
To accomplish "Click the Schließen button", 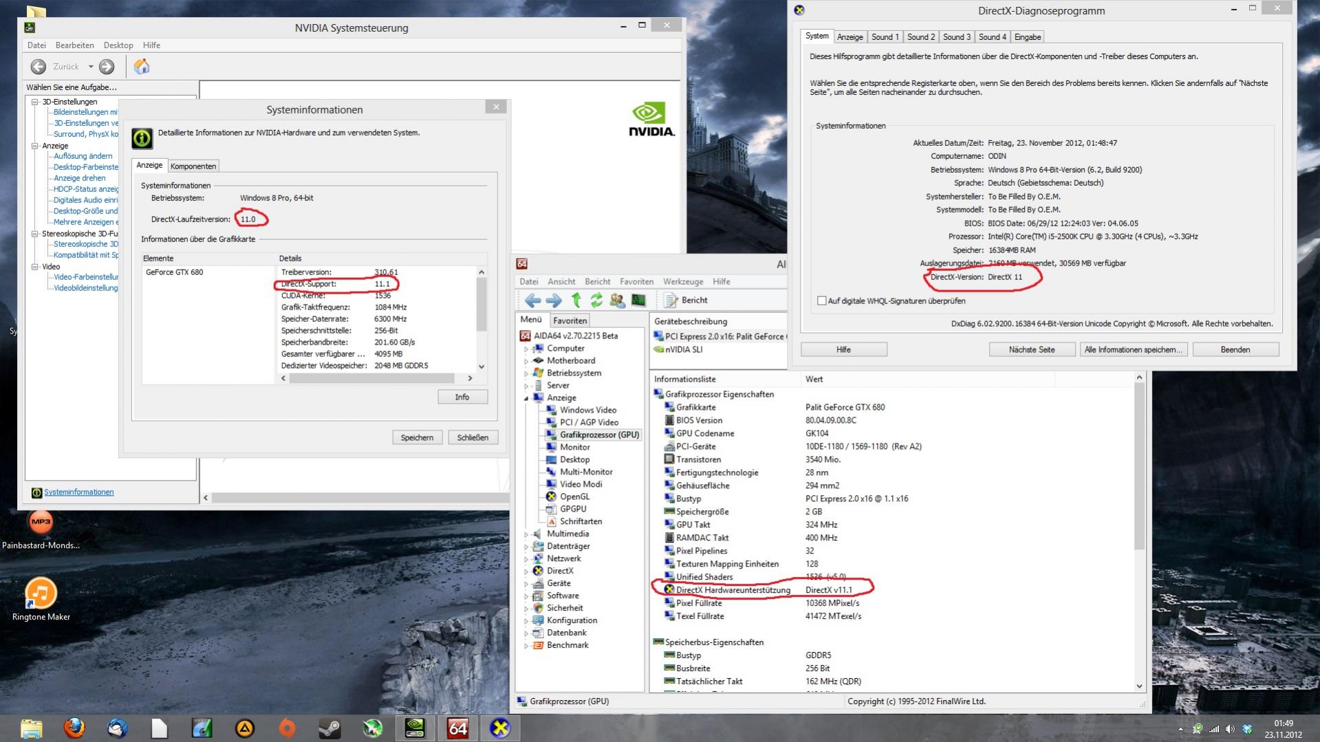I will pos(473,437).
